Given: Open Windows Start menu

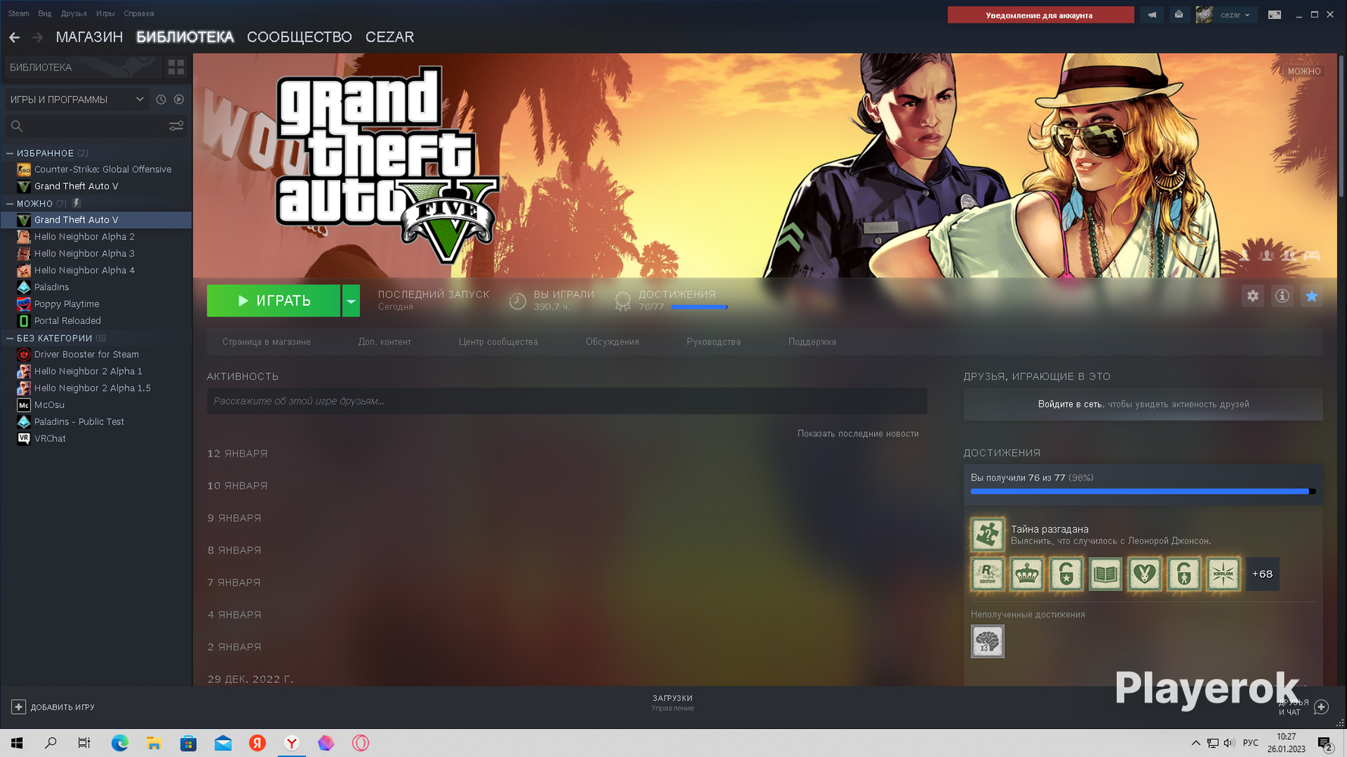Looking at the screenshot, I should (17, 743).
